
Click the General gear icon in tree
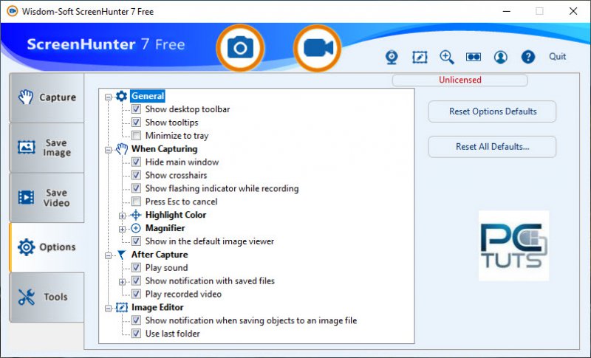tap(121, 97)
